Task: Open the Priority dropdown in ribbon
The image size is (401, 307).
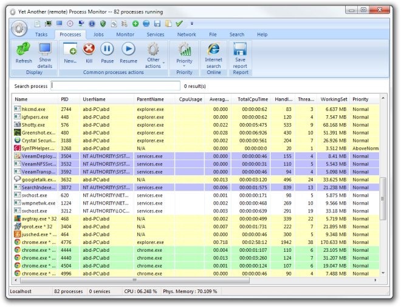Action: pos(184,55)
